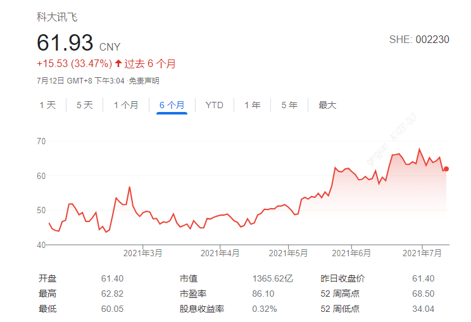The width and height of the screenshot is (471, 322).
Task: Click the 2021年5月 axis label
Action: (x=288, y=253)
